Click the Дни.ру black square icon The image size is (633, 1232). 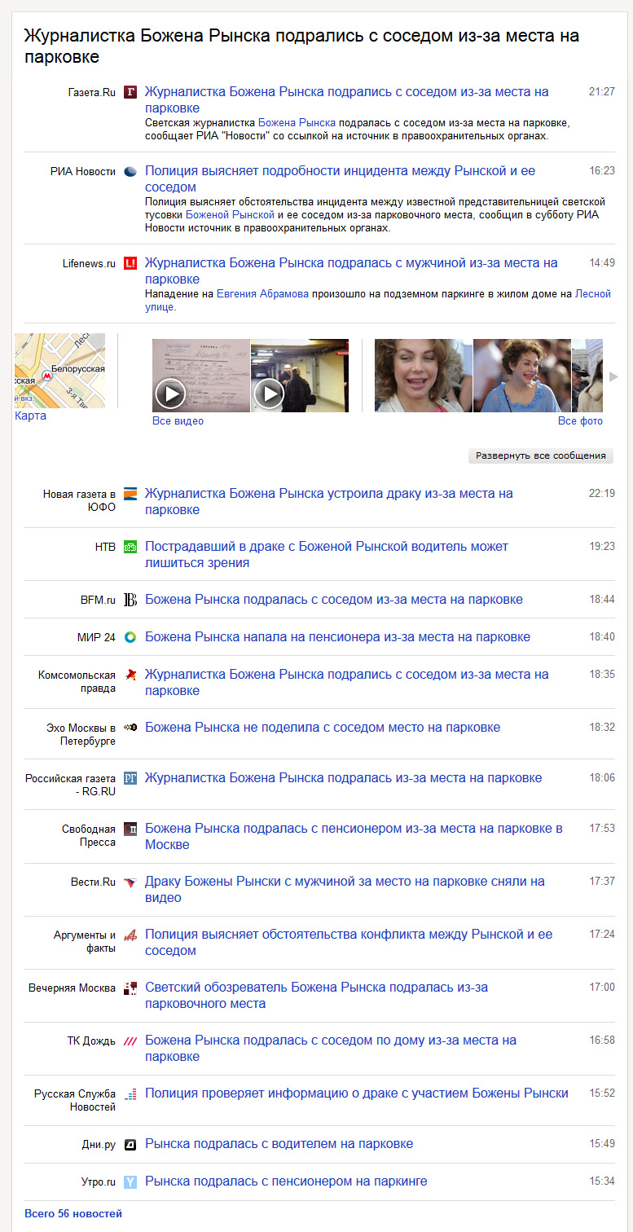[130, 1144]
